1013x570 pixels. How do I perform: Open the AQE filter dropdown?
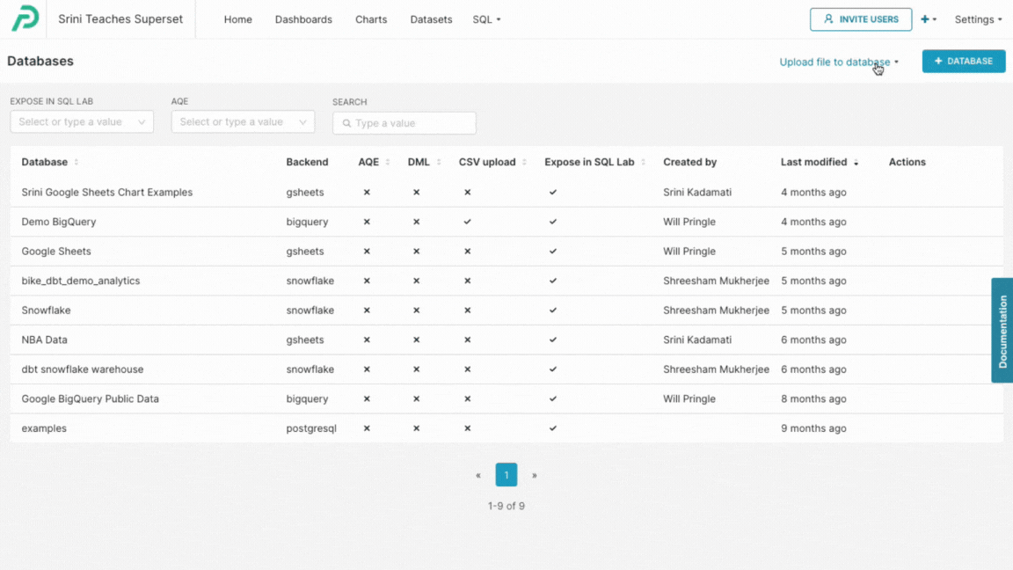tap(243, 121)
